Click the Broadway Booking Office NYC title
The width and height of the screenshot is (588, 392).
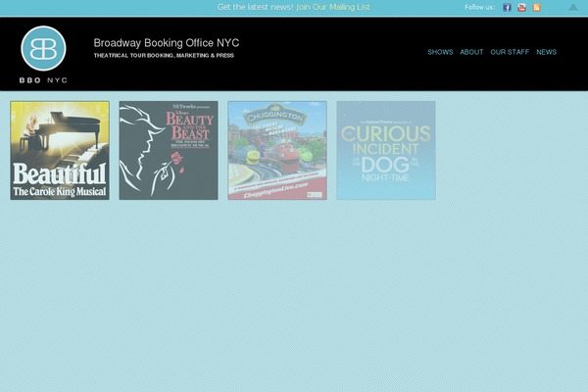tap(167, 43)
